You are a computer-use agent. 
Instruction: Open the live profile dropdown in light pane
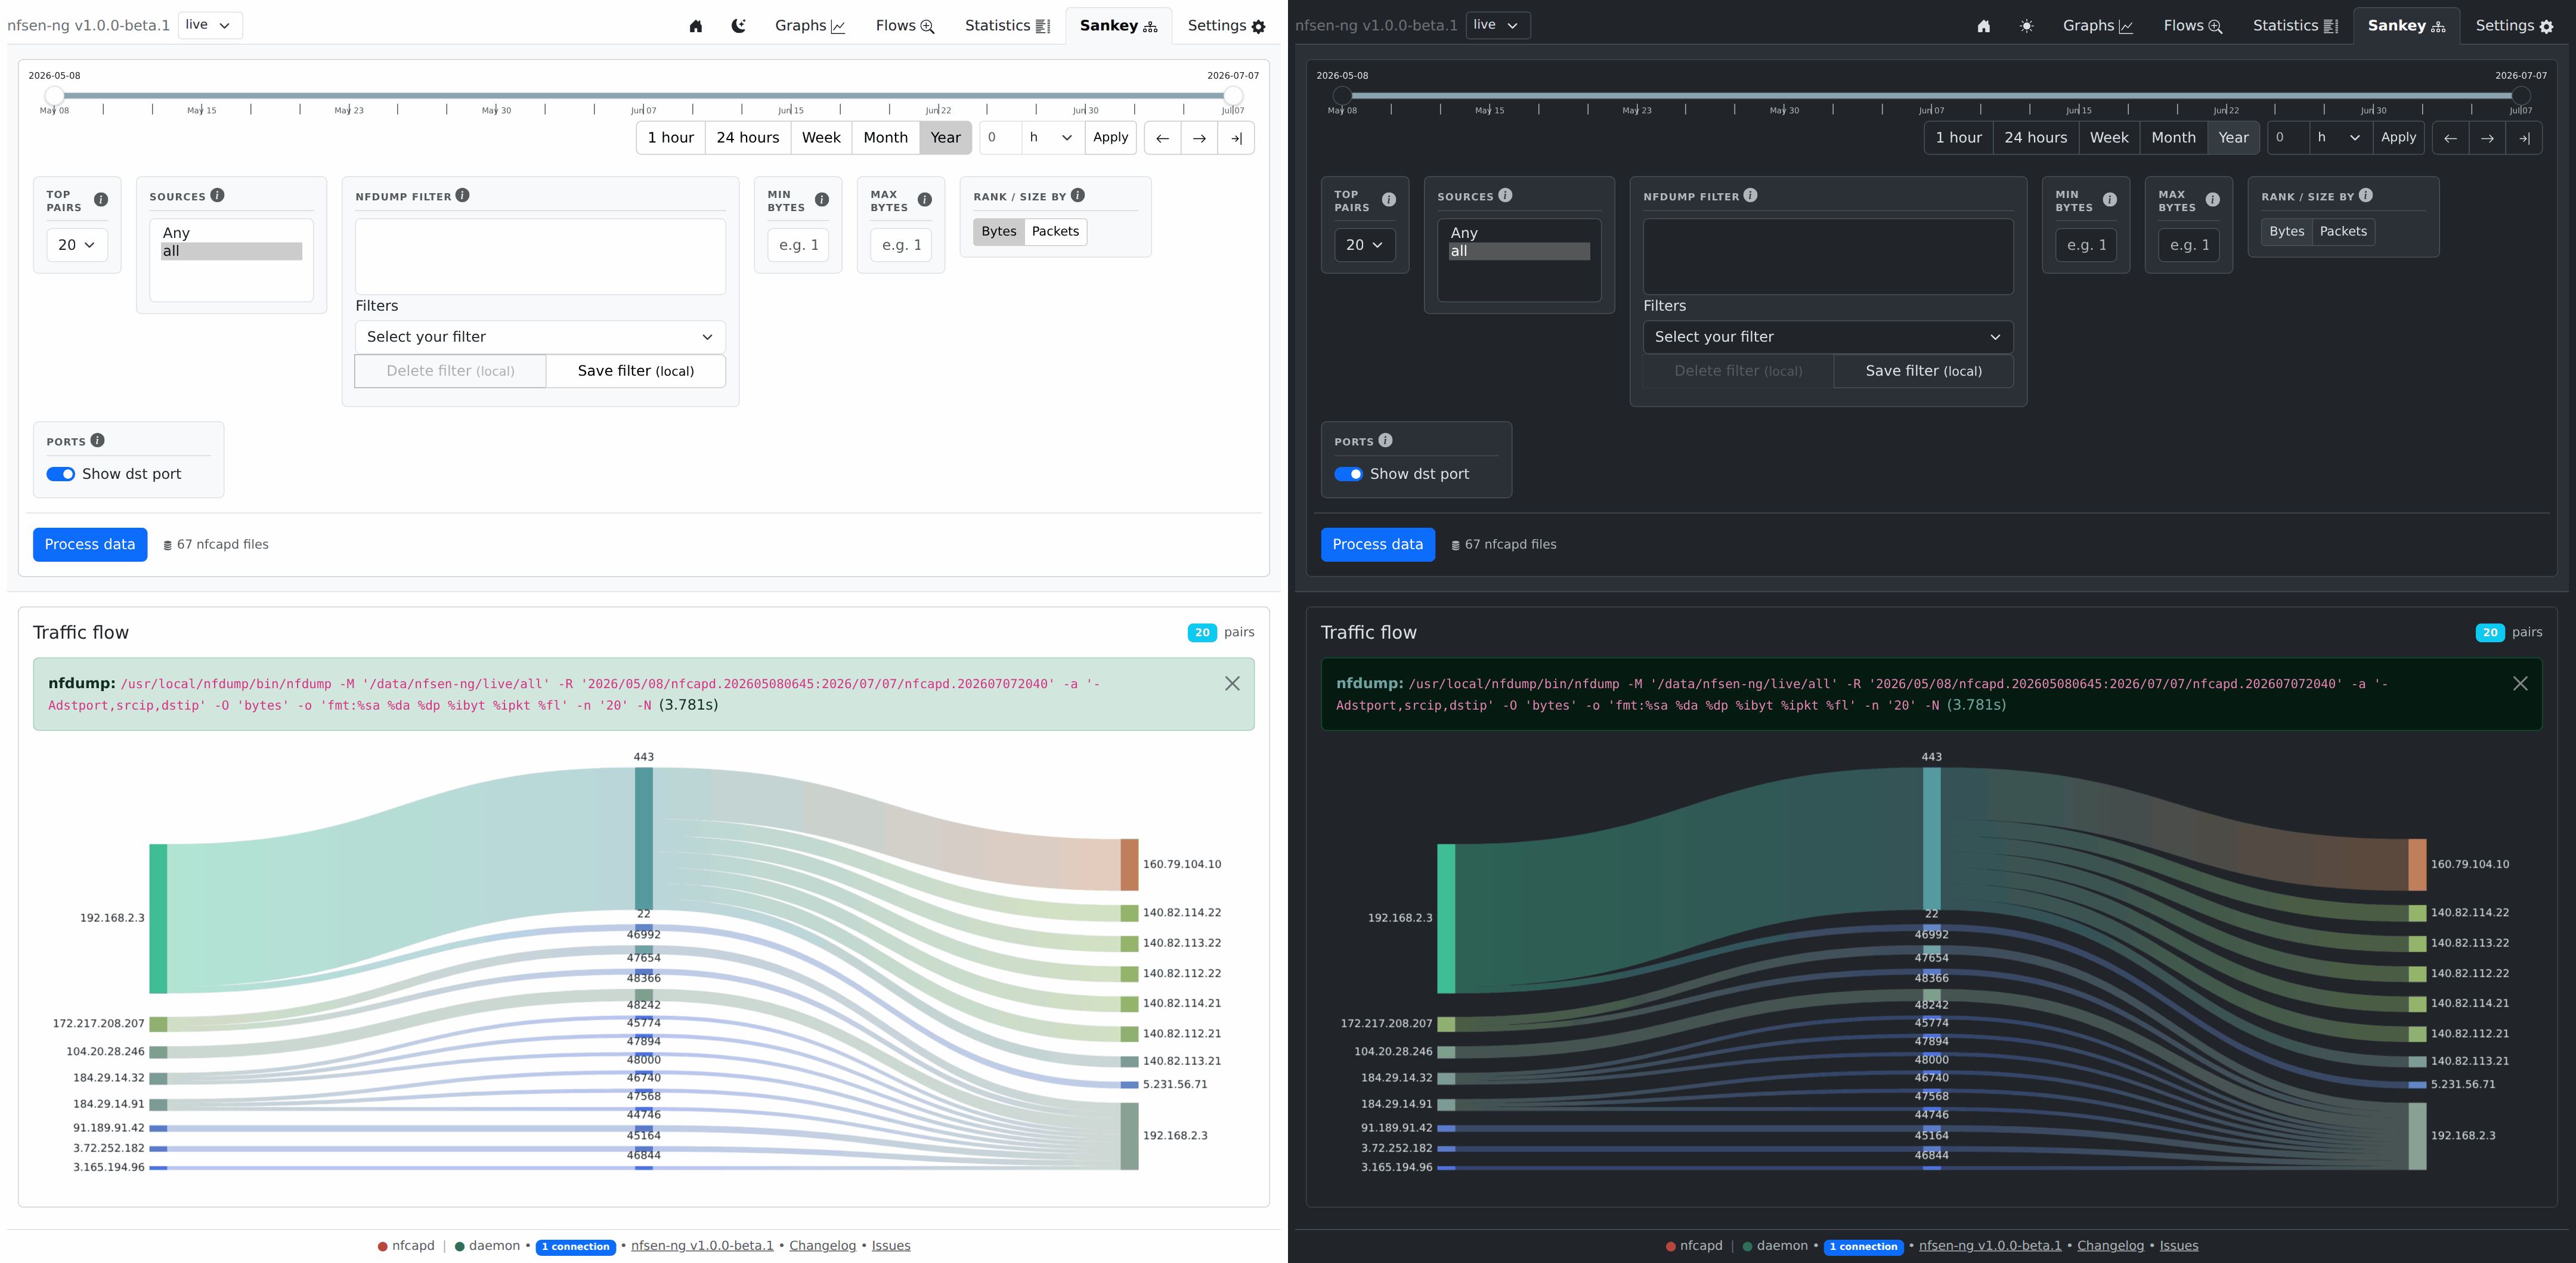(x=210, y=25)
